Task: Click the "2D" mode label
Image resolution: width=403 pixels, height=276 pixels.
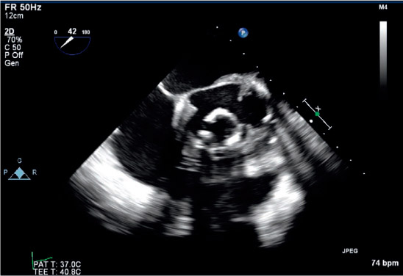Action: click(x=10, y=32)
